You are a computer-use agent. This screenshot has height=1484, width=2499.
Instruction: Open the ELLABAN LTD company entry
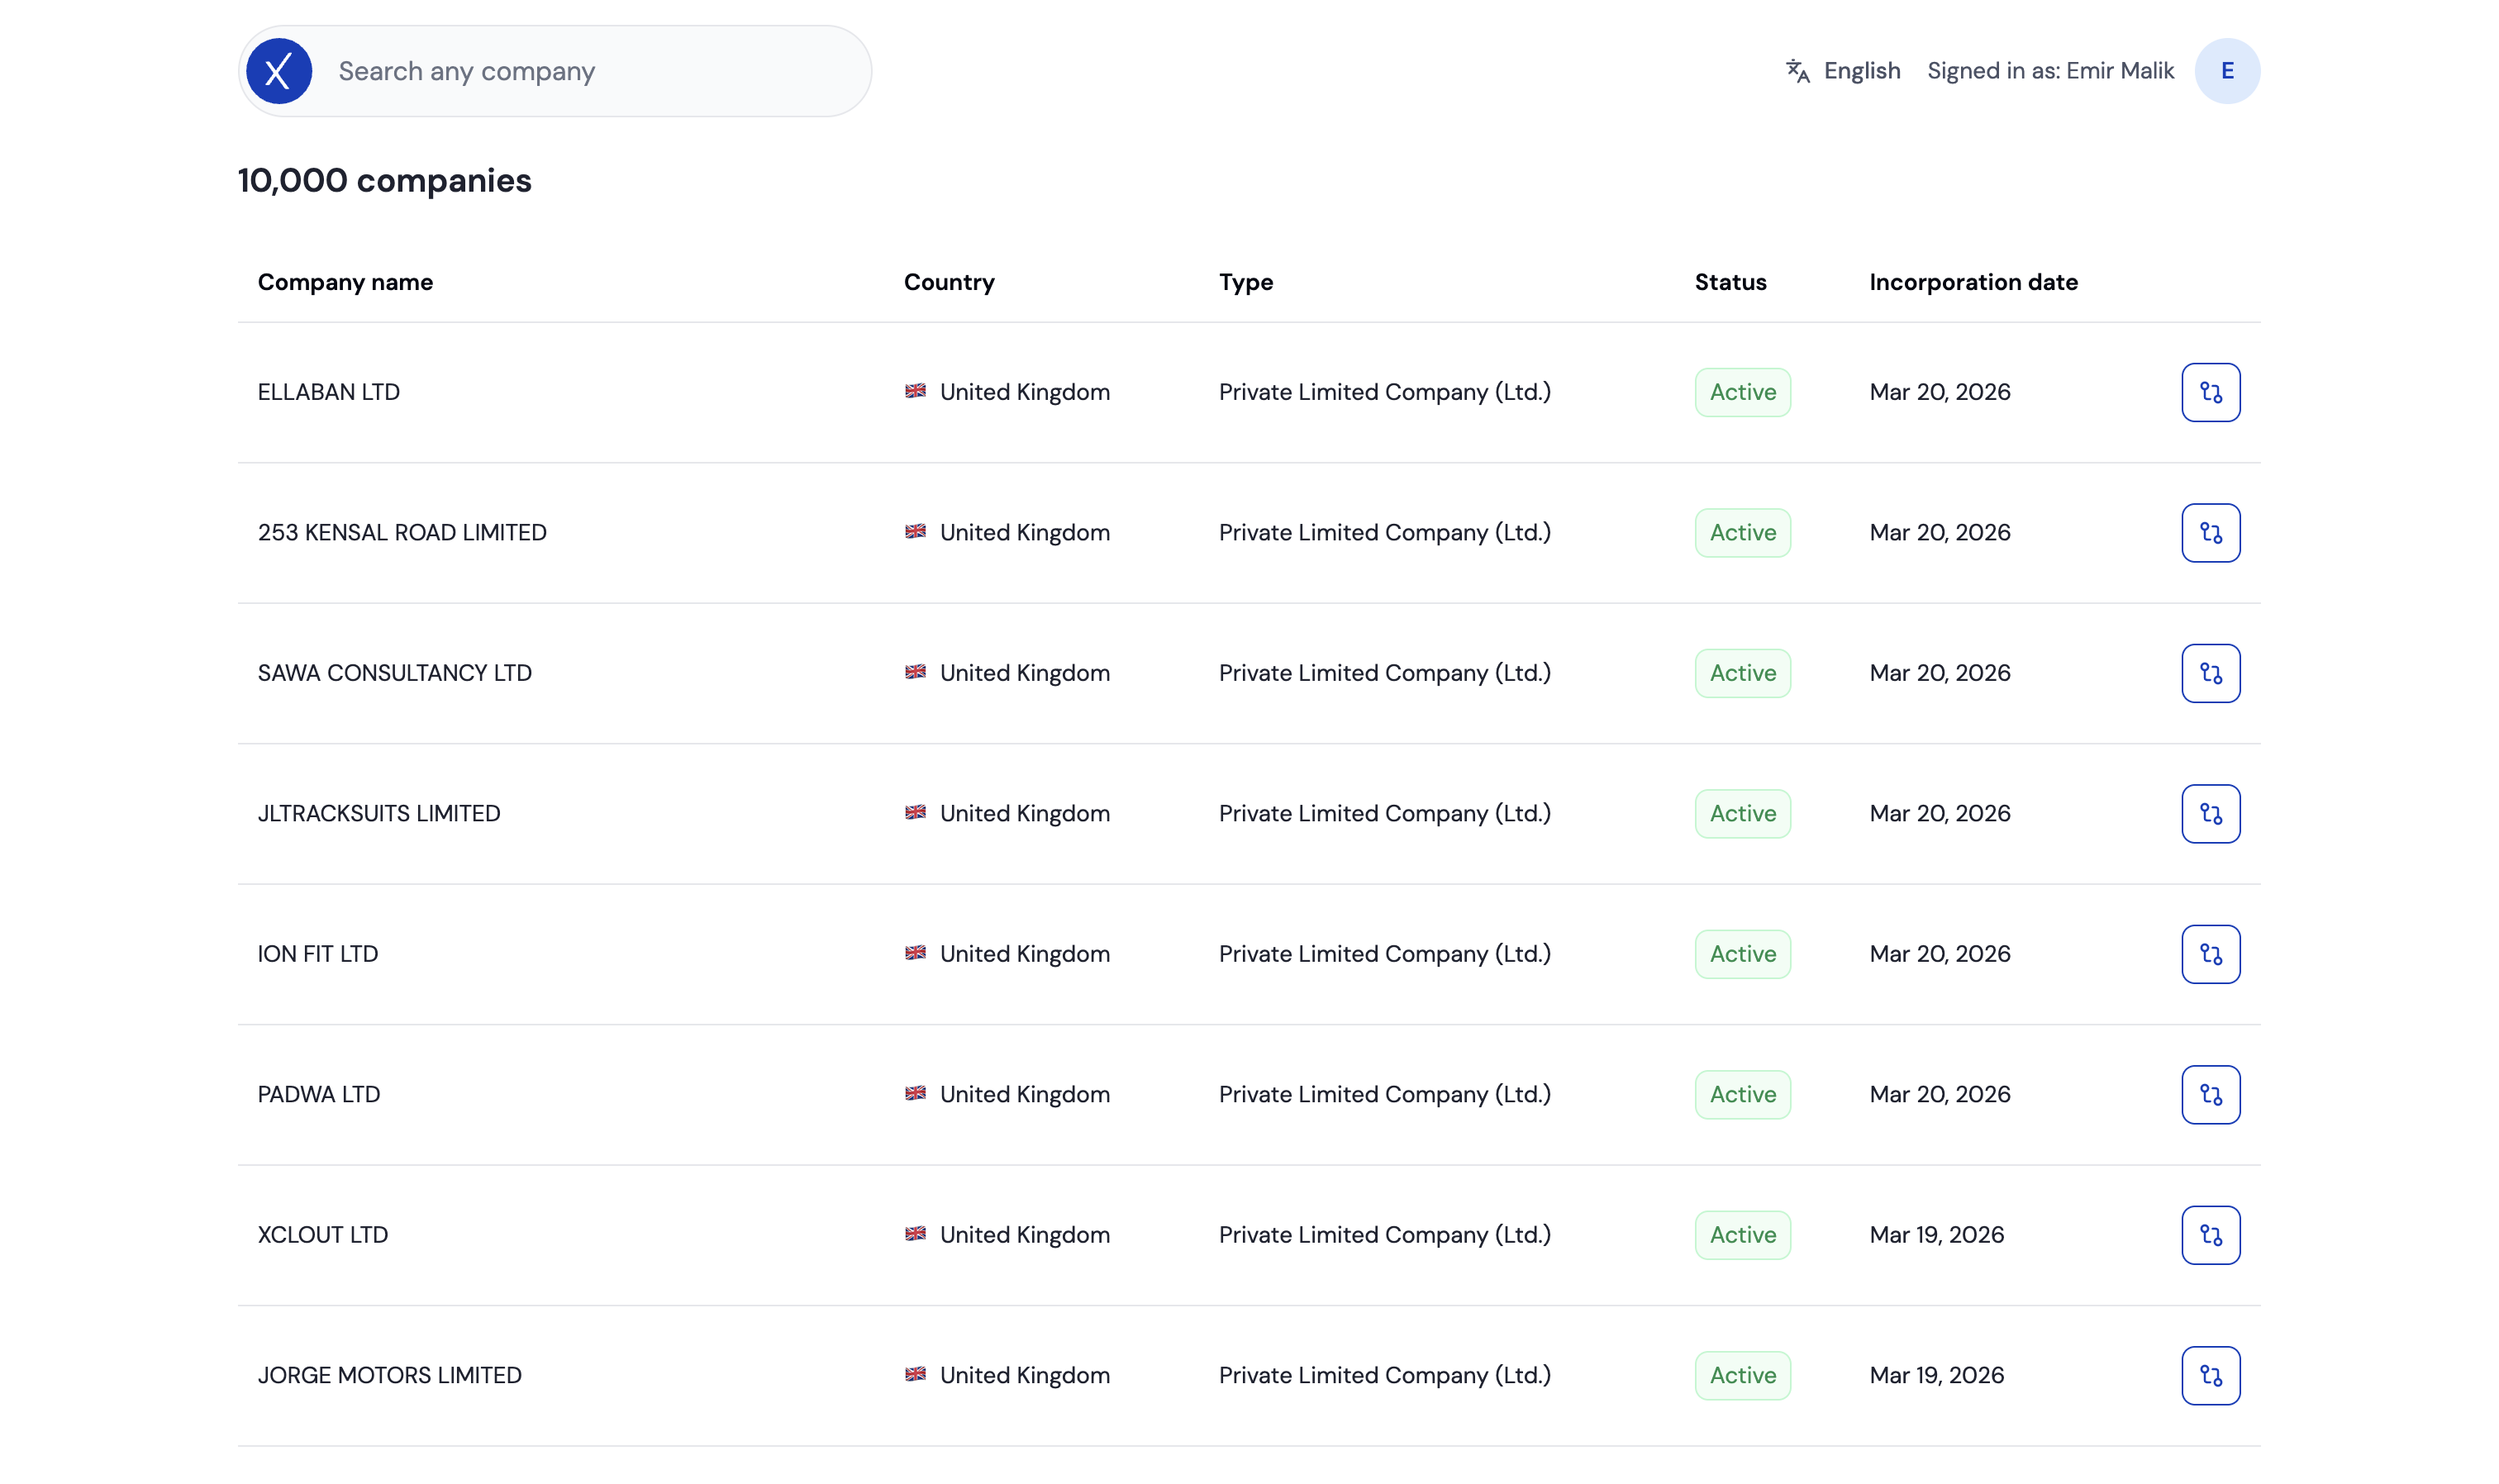329,392
